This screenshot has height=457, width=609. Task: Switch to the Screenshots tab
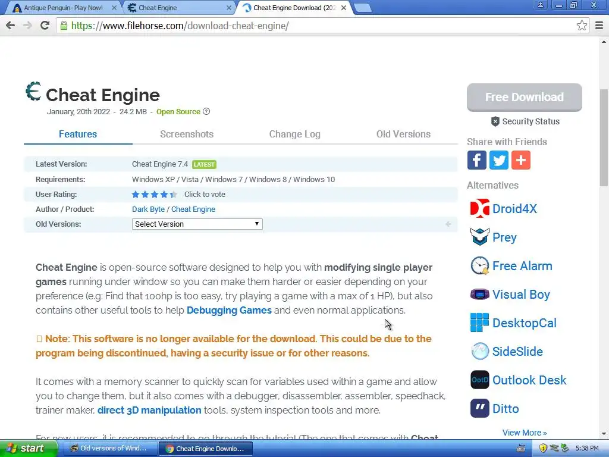coord(187,134)
